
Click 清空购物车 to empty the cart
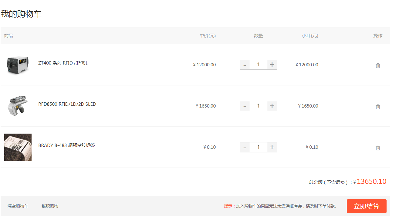[18, 206]
